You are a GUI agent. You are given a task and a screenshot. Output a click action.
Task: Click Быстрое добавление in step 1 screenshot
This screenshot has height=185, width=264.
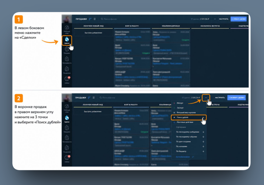93,33
